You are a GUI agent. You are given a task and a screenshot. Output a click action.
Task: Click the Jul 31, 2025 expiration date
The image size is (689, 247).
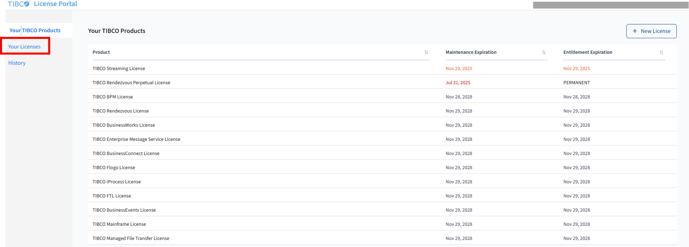458,83
